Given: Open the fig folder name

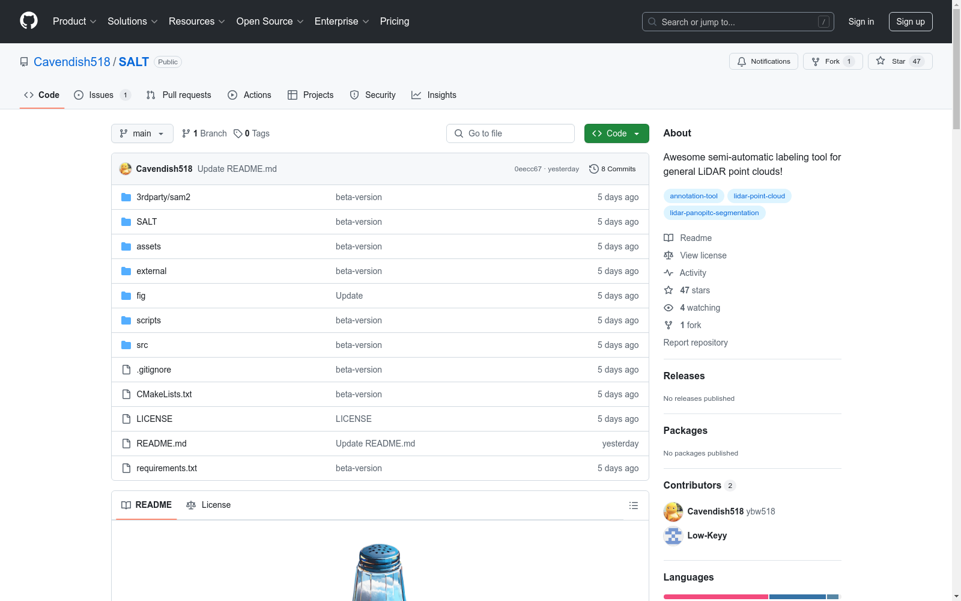Looking at the screenshot, I should [141, 296].
